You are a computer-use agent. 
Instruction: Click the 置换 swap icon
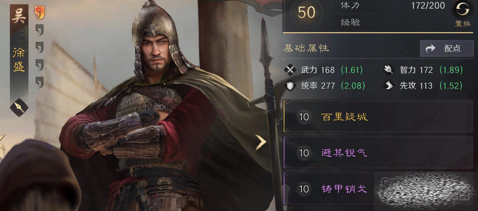[462, 10]
